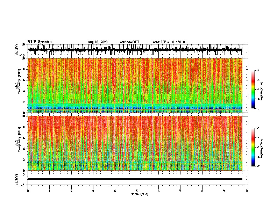The width and height of the screenshot is (277, 214).
Task: Click tick label "5" on the Time axis
Action: click(137, 191)
